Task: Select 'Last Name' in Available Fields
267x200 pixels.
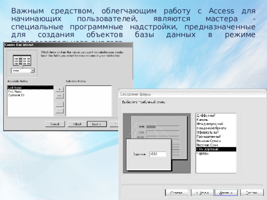Action: tap(30, 87)
